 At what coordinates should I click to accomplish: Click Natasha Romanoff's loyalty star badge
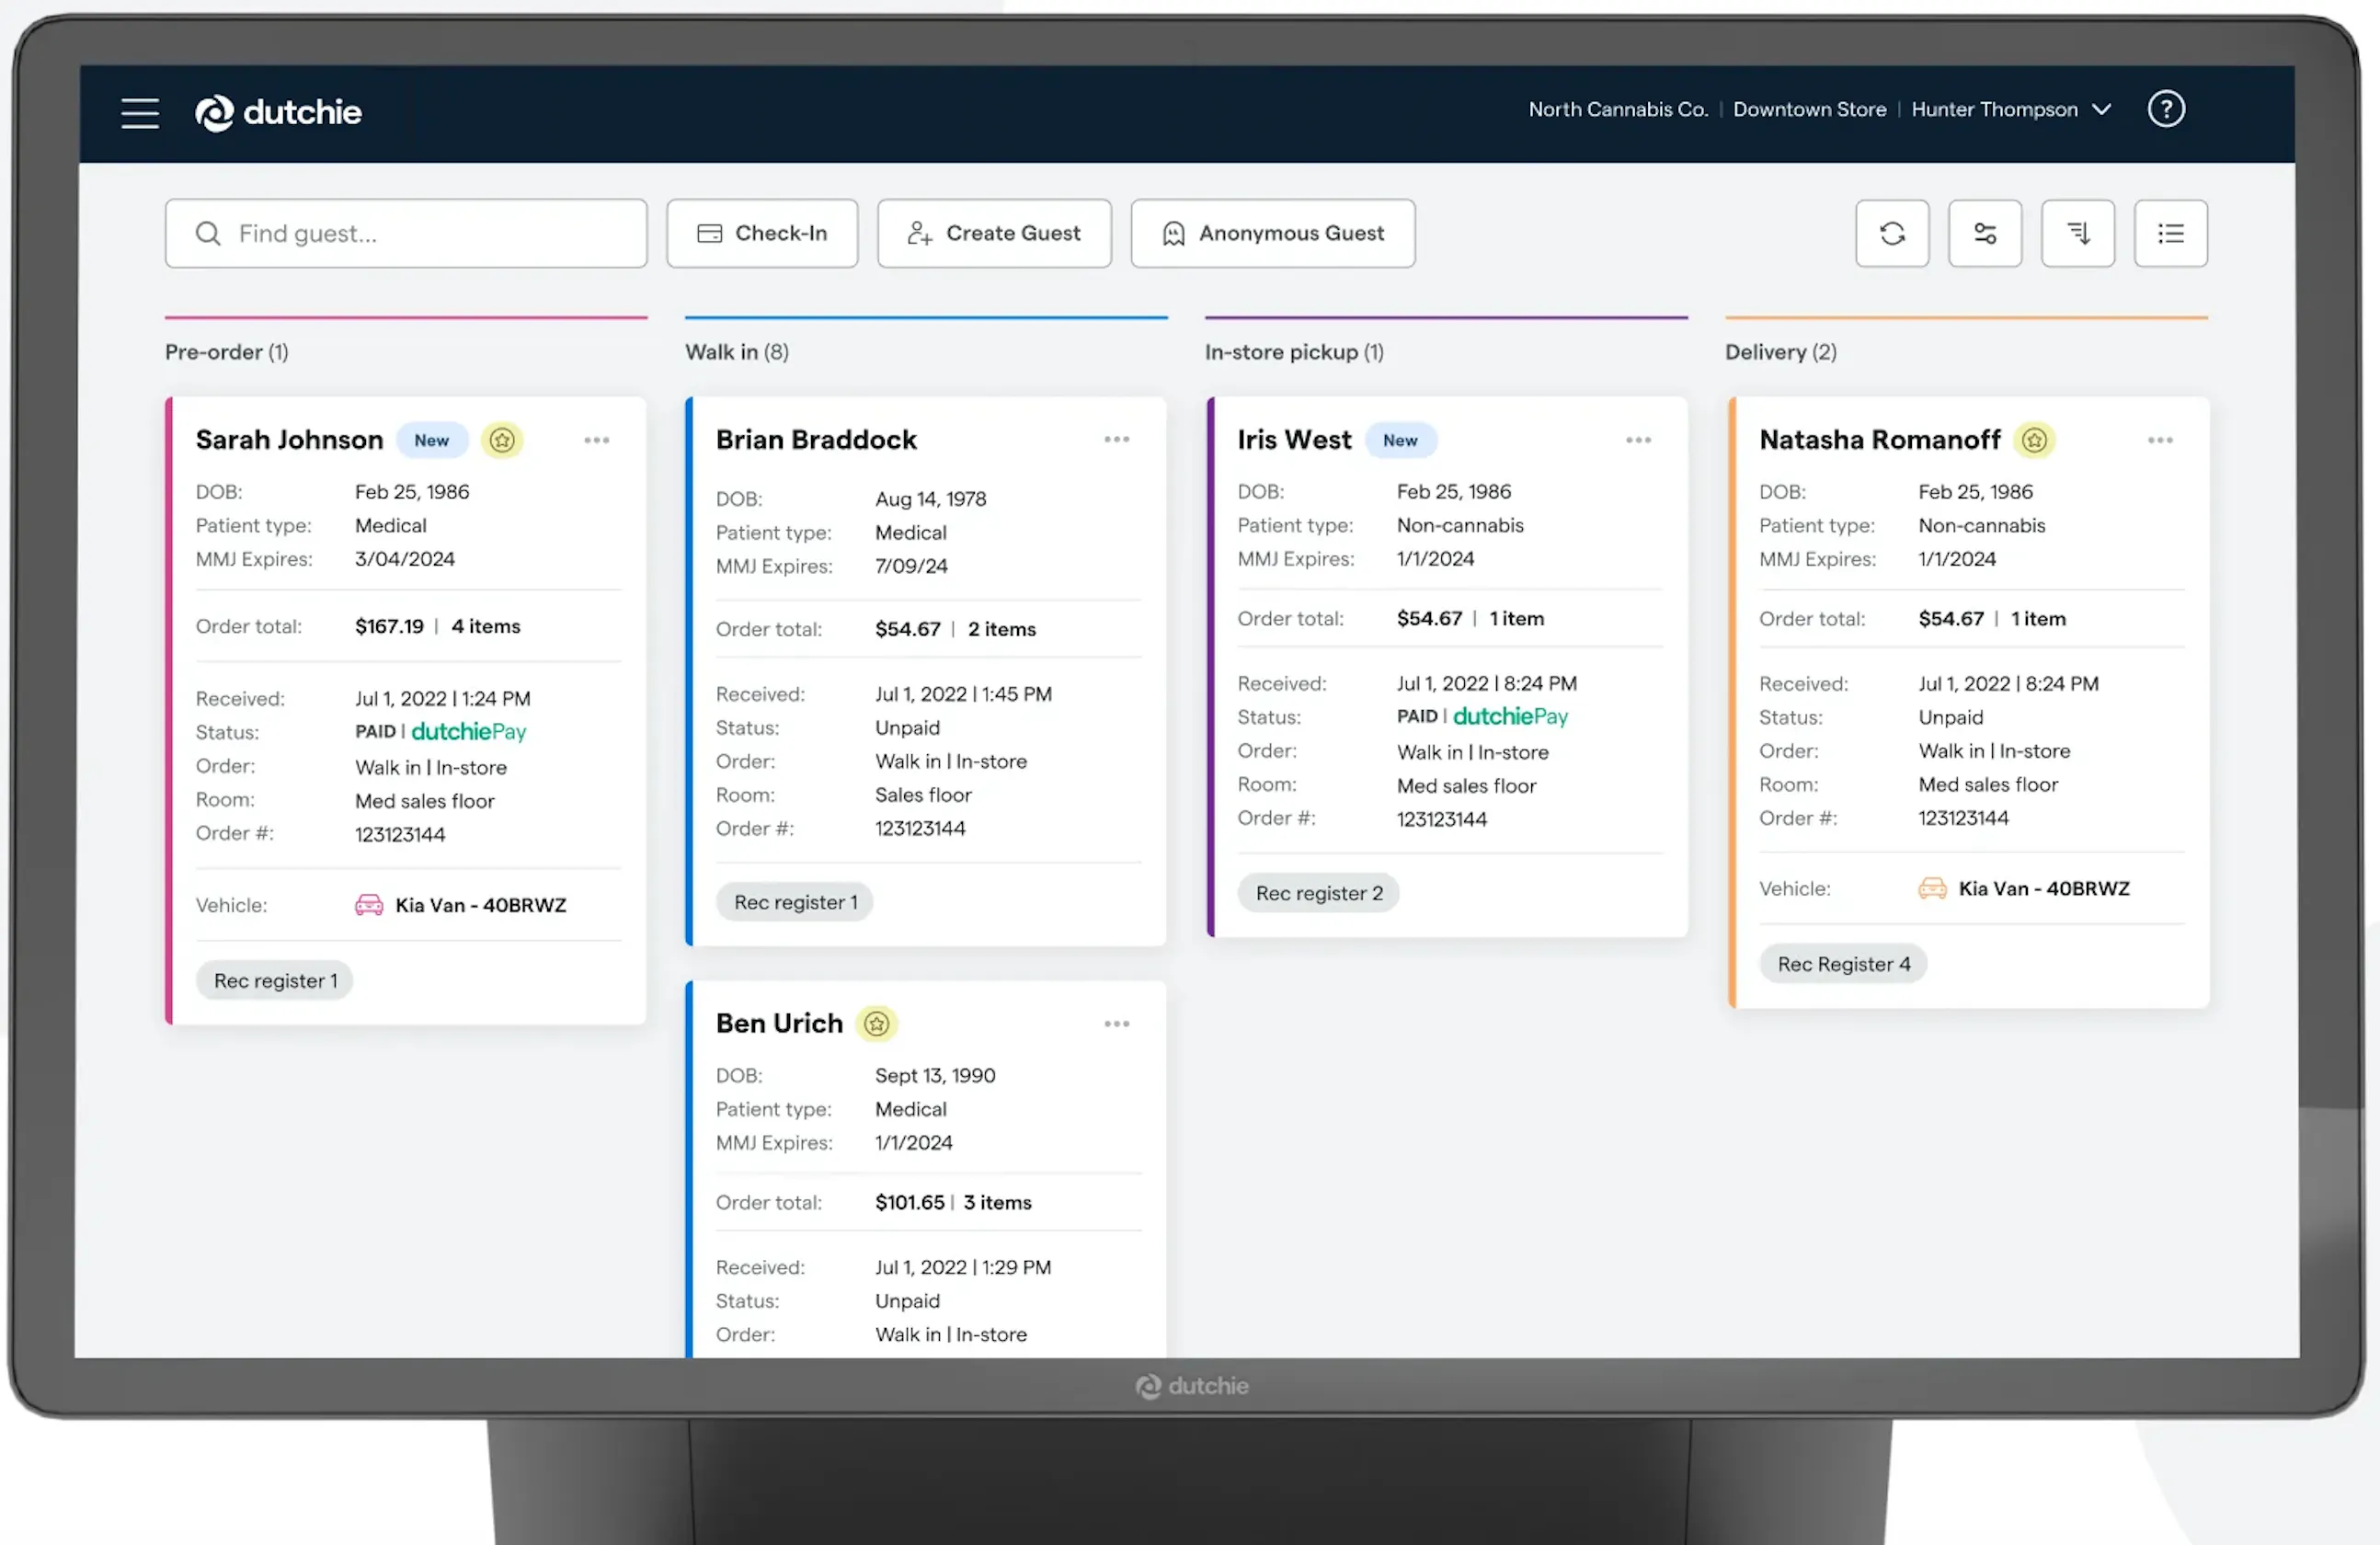pyautogui.click(x=2034, y=440)
